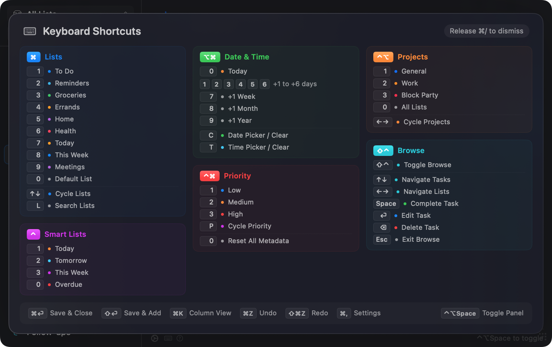Click the Browse section heading
The image size is (552, 347).
(411, 151)
